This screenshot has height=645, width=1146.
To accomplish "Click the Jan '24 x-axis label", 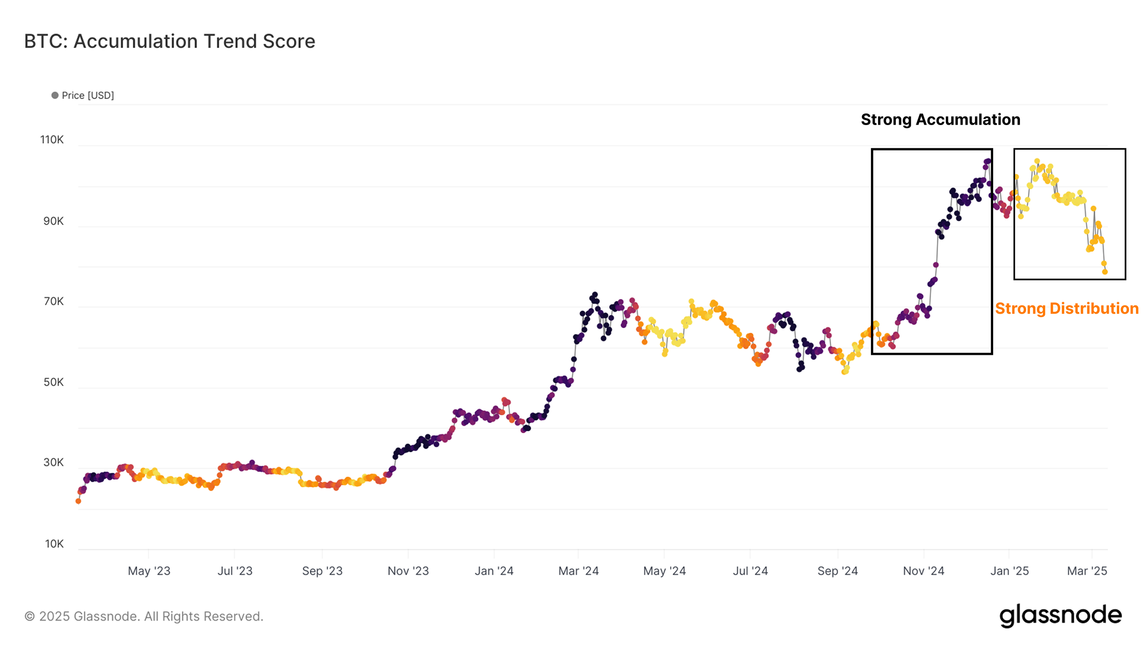I will click(x=494, y=571).
